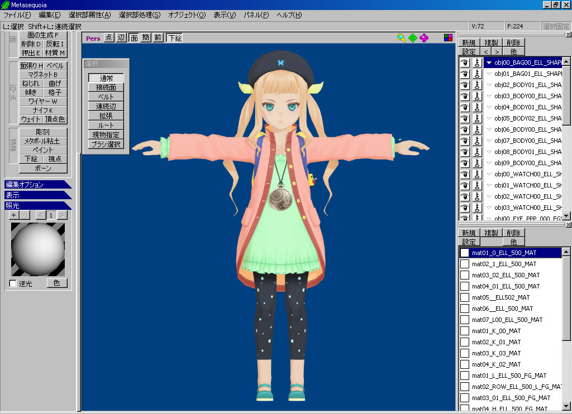Click the object list scrollbar down arrow
572x414 pixels.
point(566,216)
